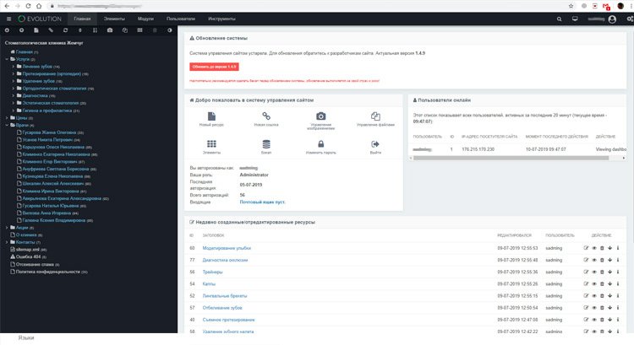This screenshot has height=345, width=634.
Task: Open Elements grid icon in welcome panel
Action: click(x=211, y=144)
